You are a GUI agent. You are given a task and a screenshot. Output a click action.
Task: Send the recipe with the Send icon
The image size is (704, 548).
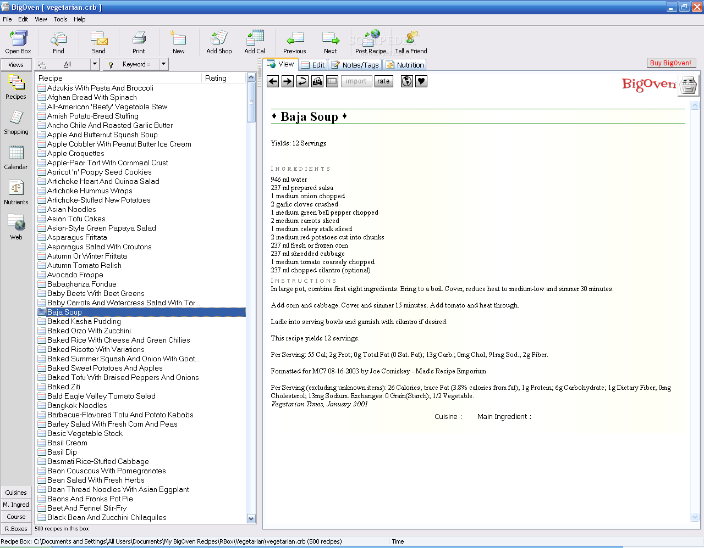(x=98, y=42)
